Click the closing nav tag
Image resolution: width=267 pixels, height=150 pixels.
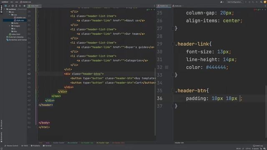point(56,96)
